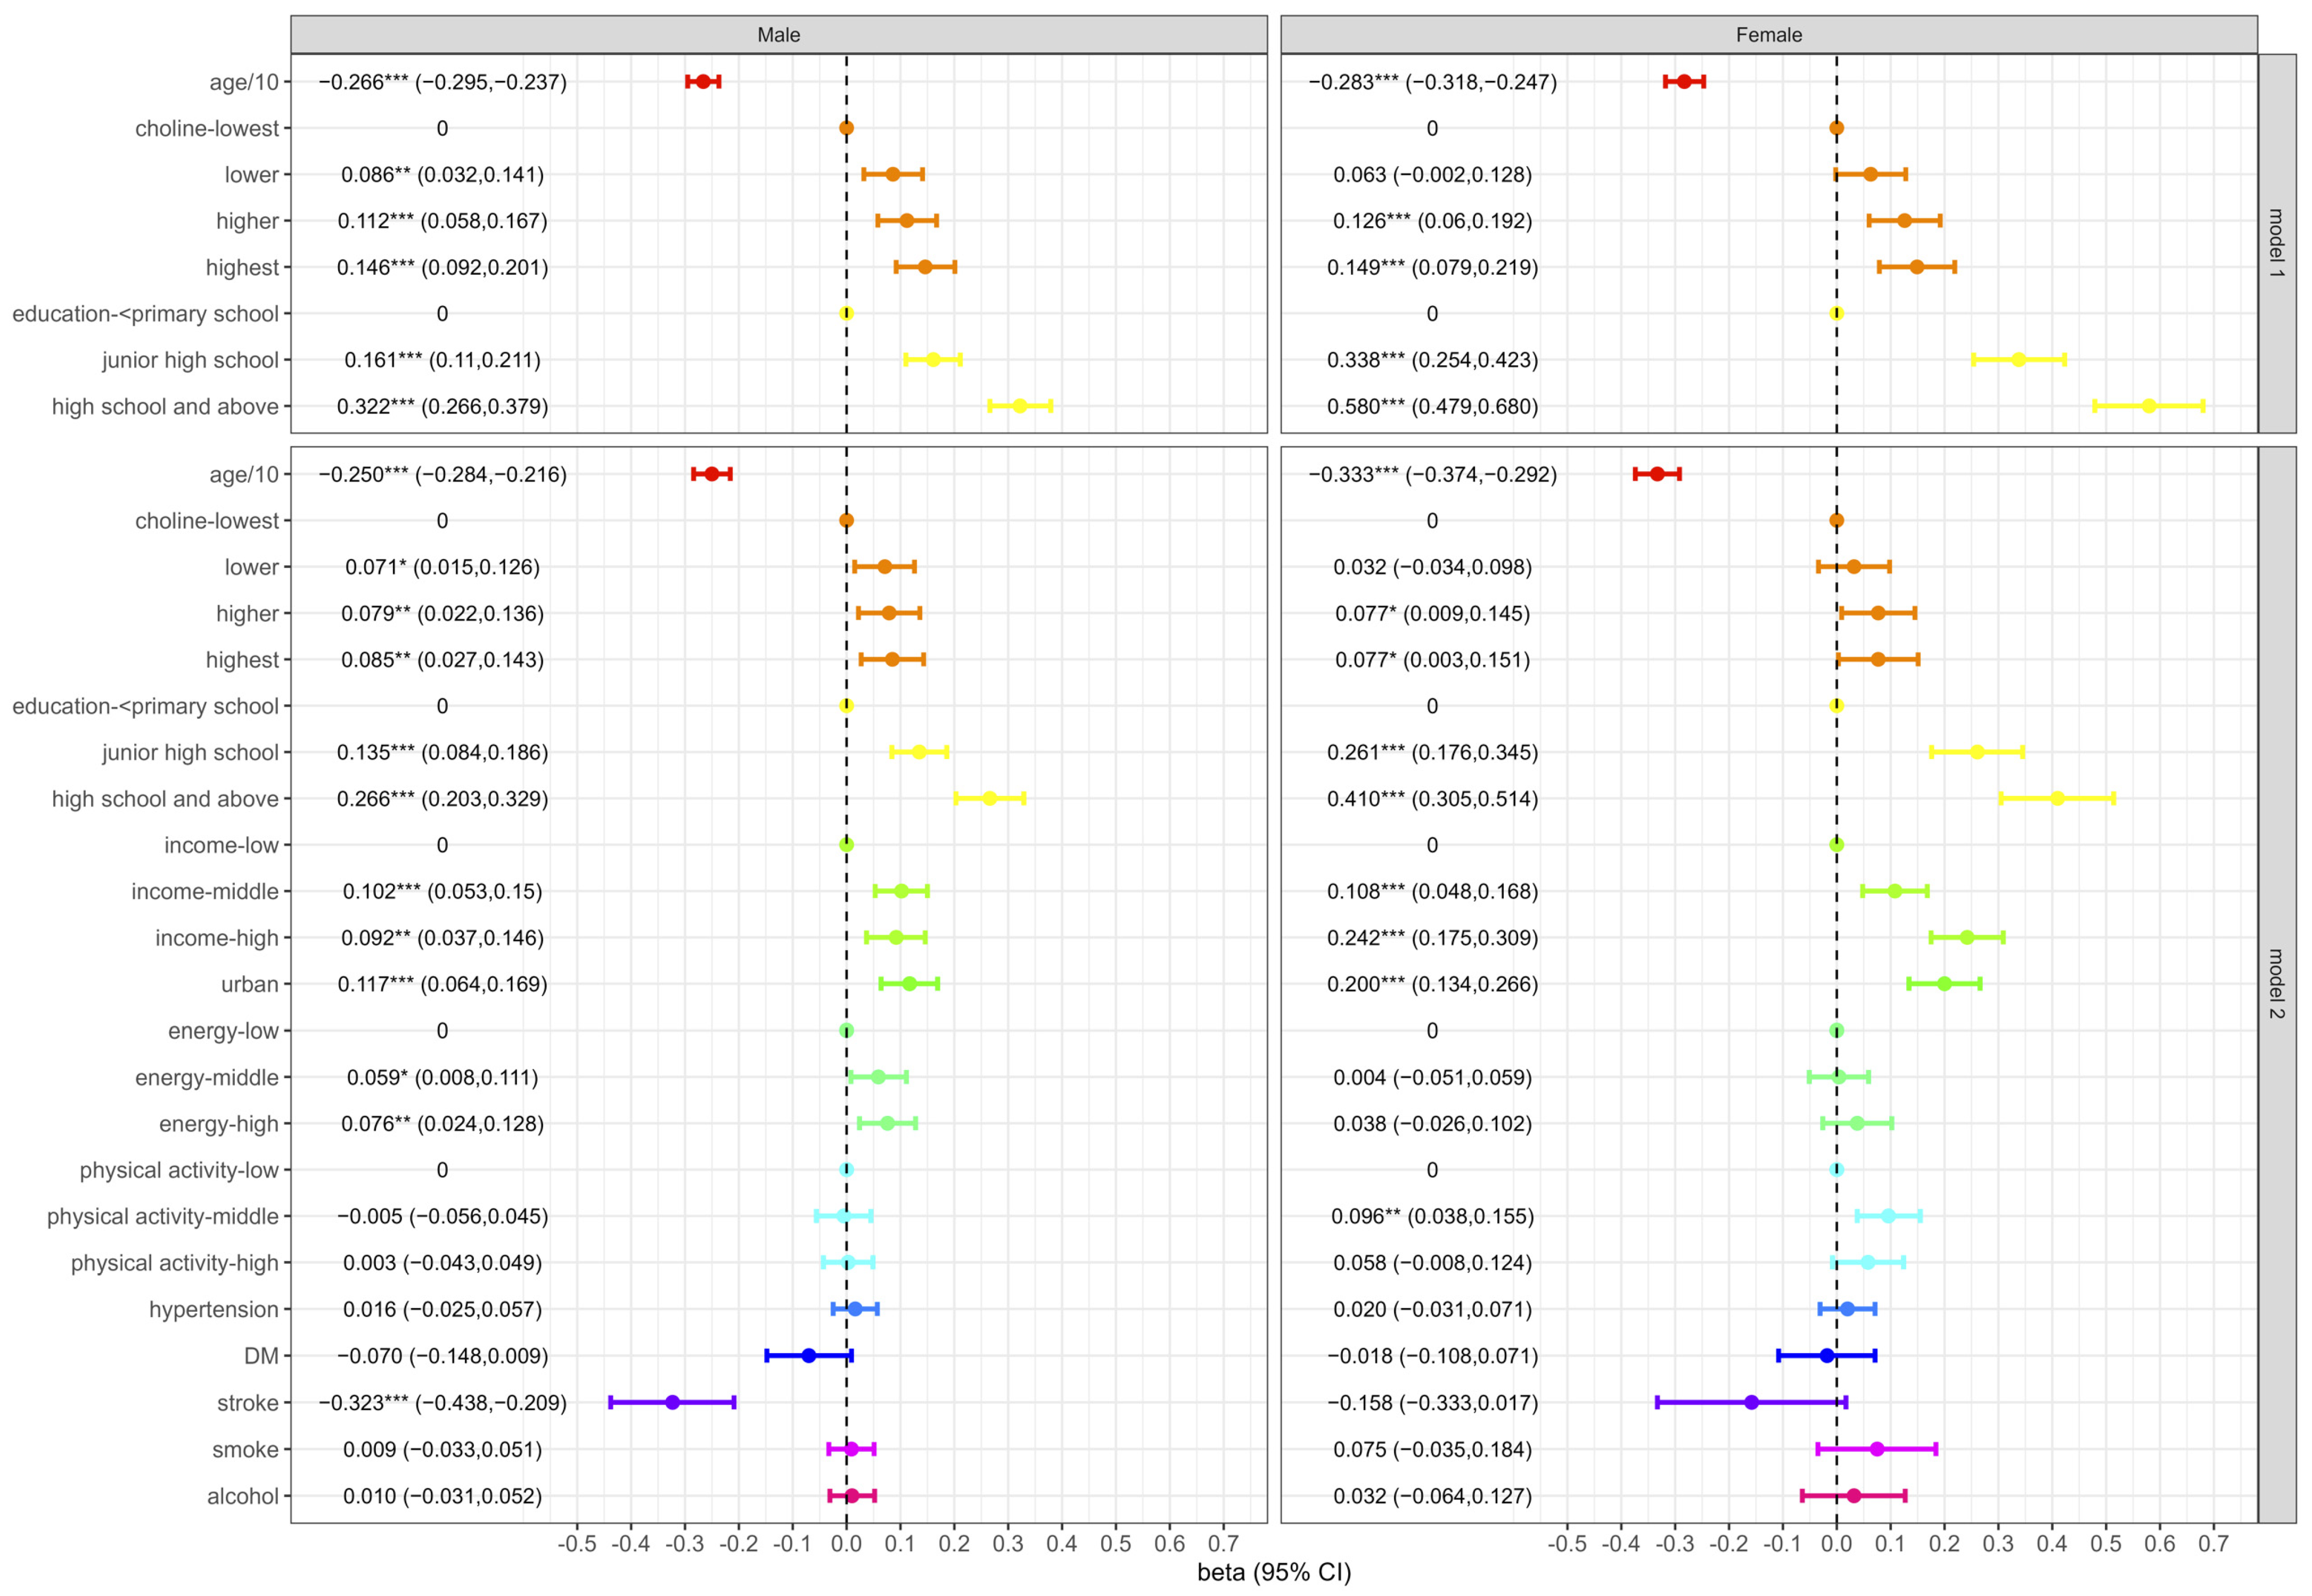
Task: Click the income-high row label
Action: (216, 938)
